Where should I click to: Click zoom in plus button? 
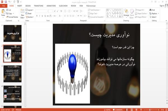[x=158, y=110]
